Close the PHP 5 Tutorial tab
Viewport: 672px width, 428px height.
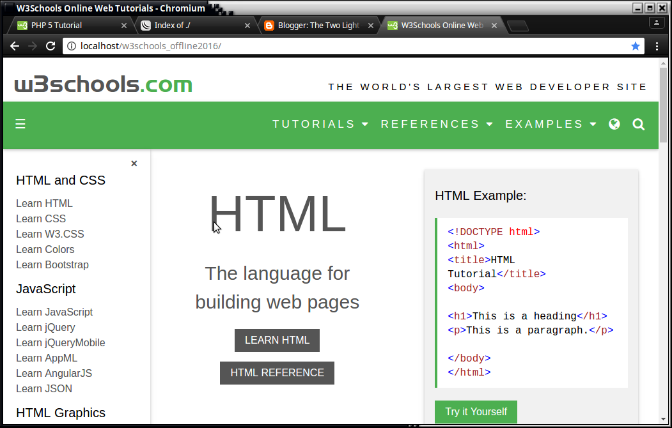tap(124, 26)
